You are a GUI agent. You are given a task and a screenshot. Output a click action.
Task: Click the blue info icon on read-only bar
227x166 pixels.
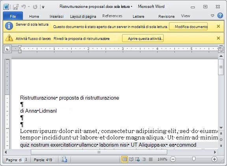coord(9,26)
